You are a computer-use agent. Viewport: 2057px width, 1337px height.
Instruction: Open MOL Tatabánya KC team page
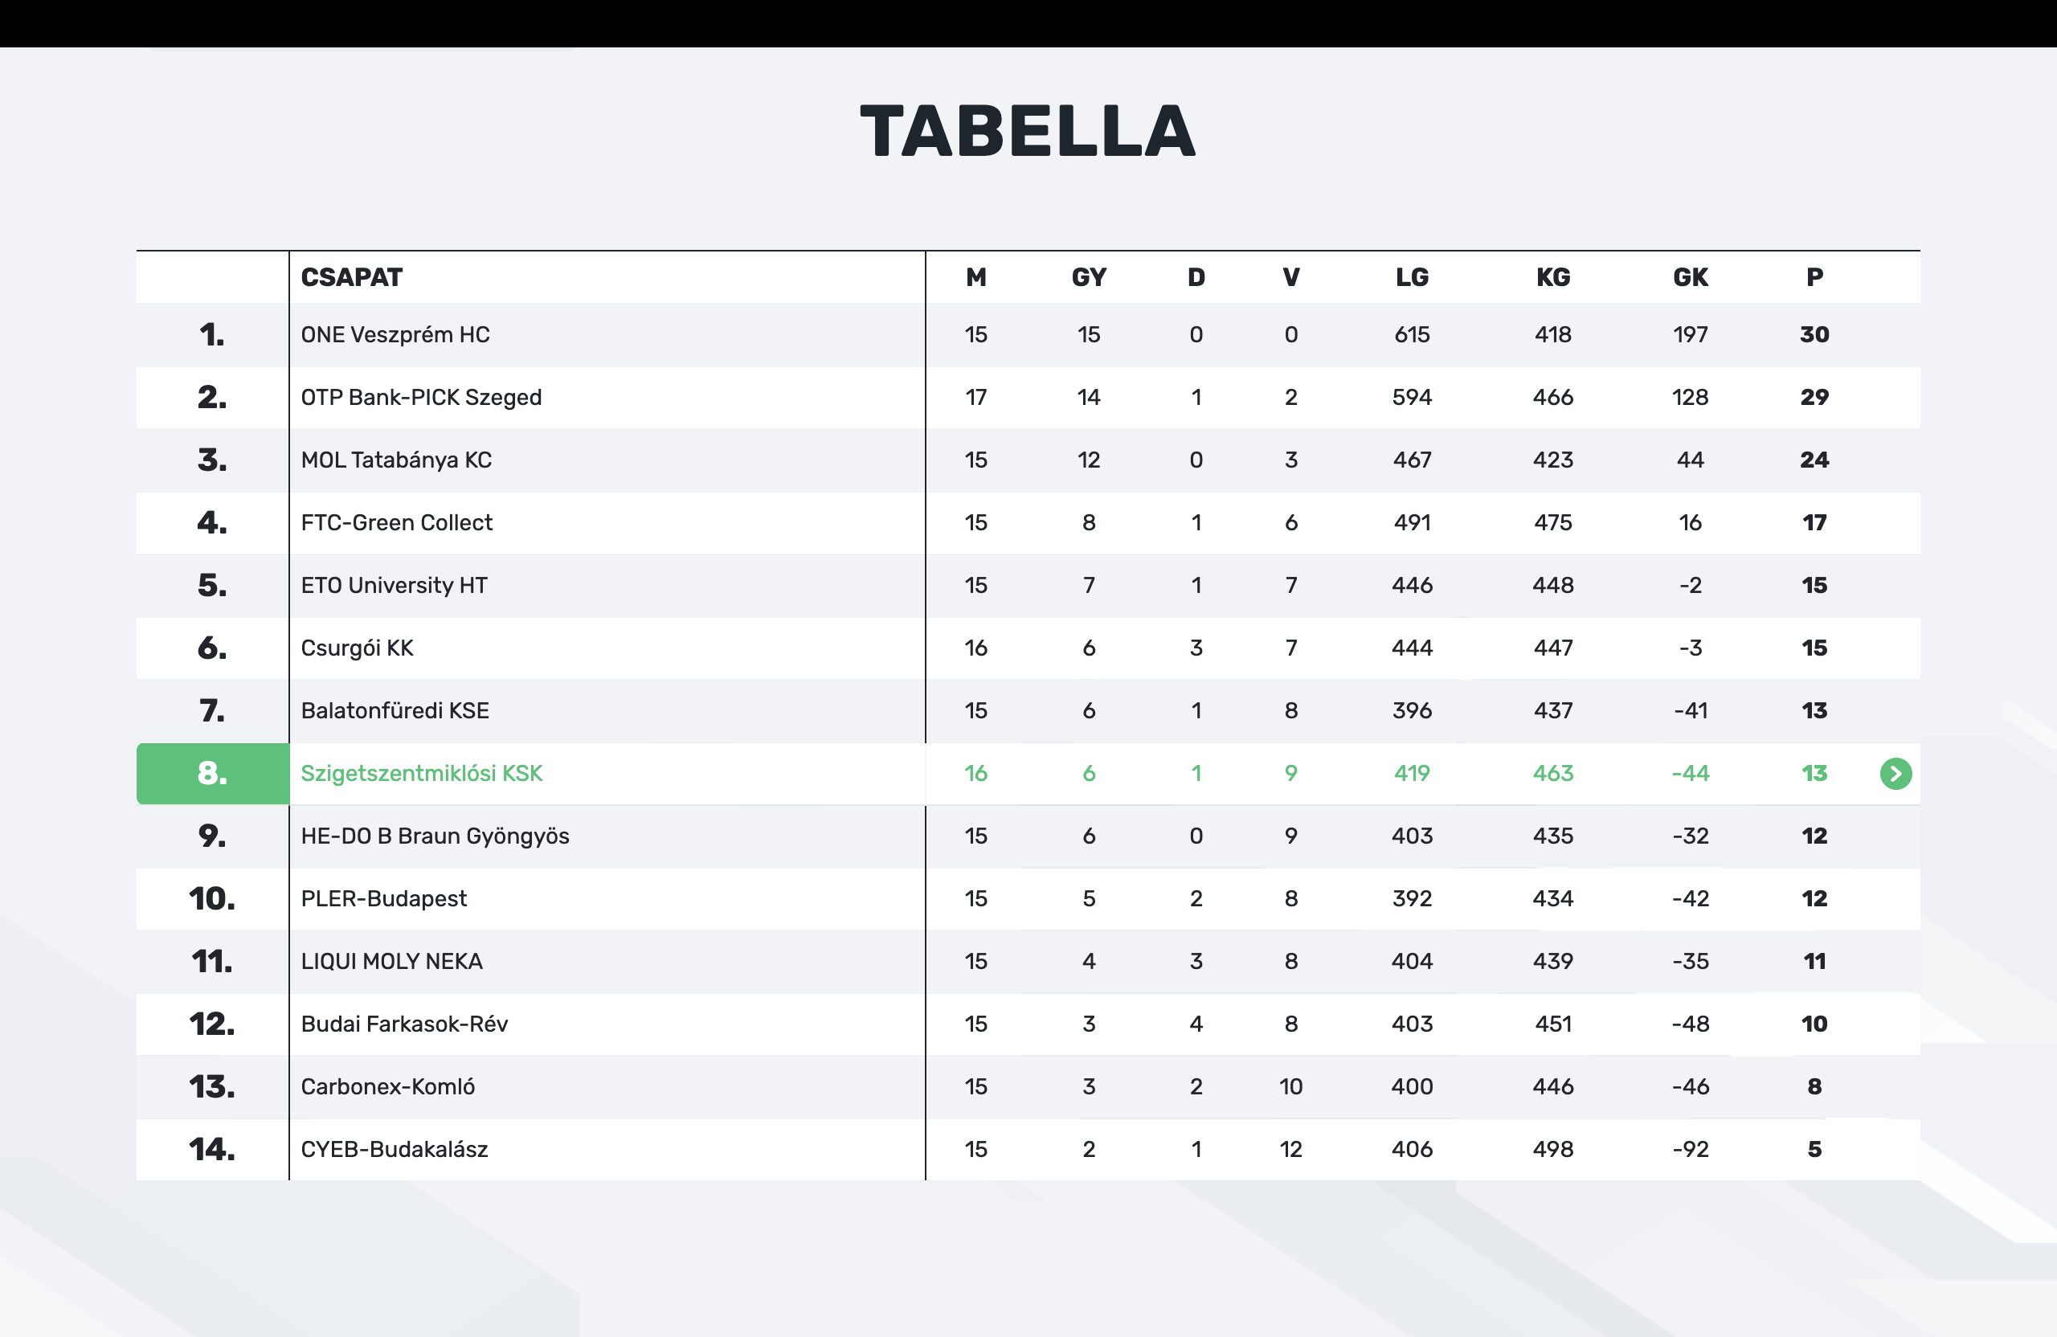tap(396, 460)
